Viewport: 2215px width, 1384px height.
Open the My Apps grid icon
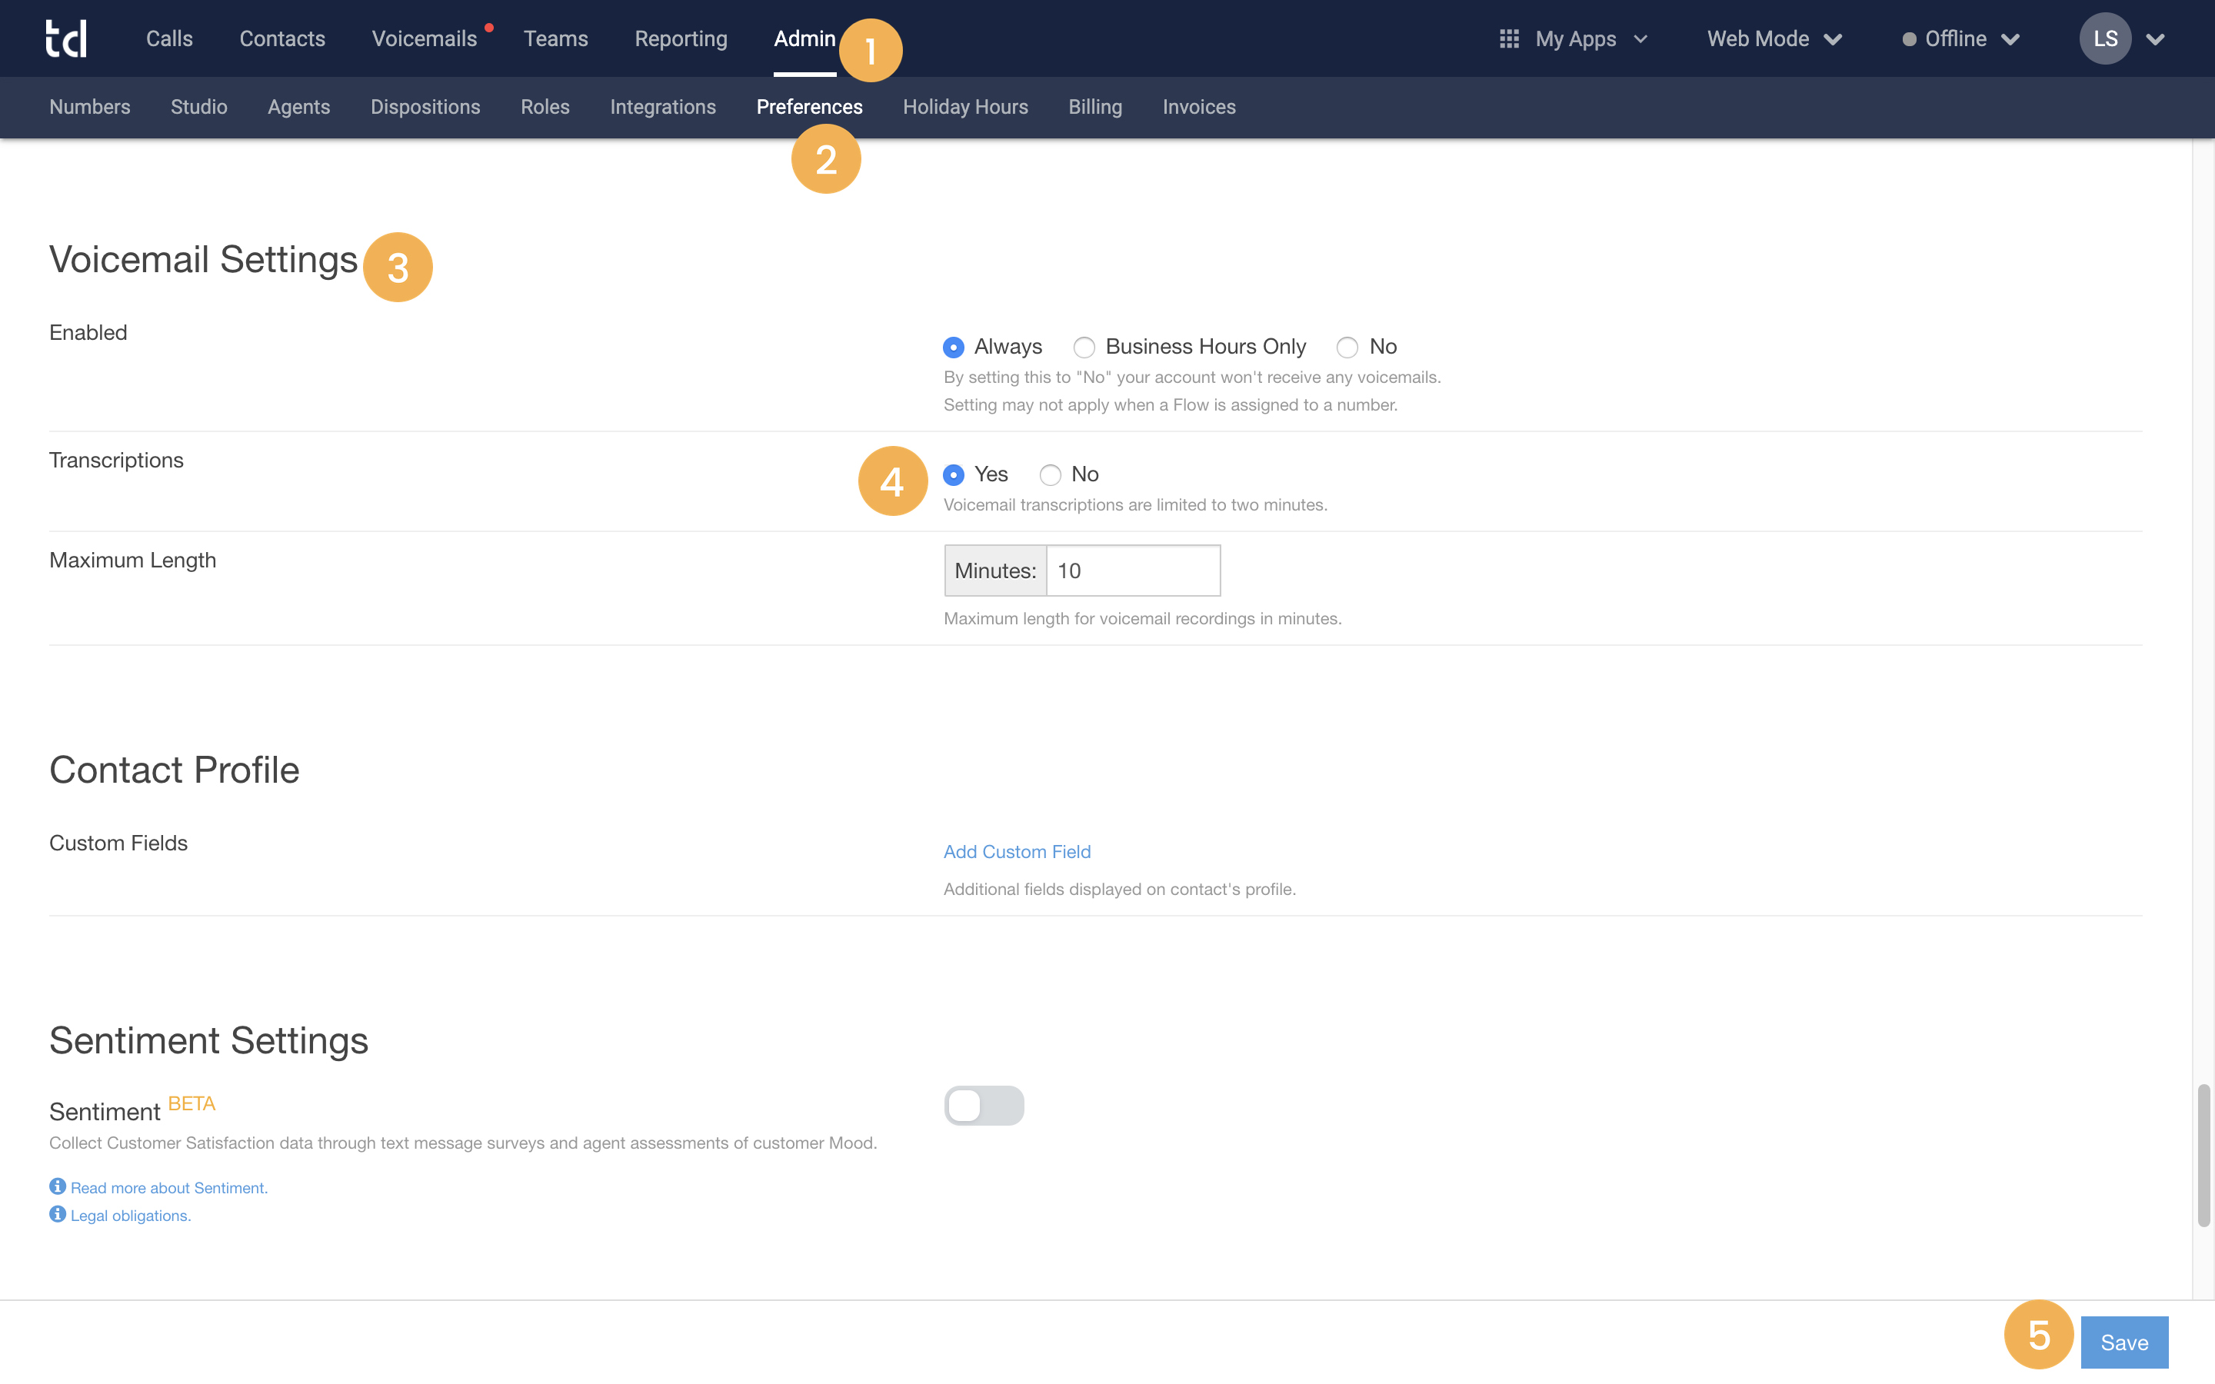click(1509, 38)
